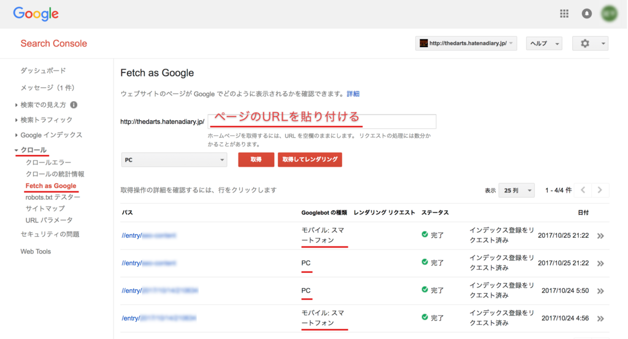The width and height of the screenshot is (628, 339).
Task: Click the Search Console title link
Action: point(54,44)
